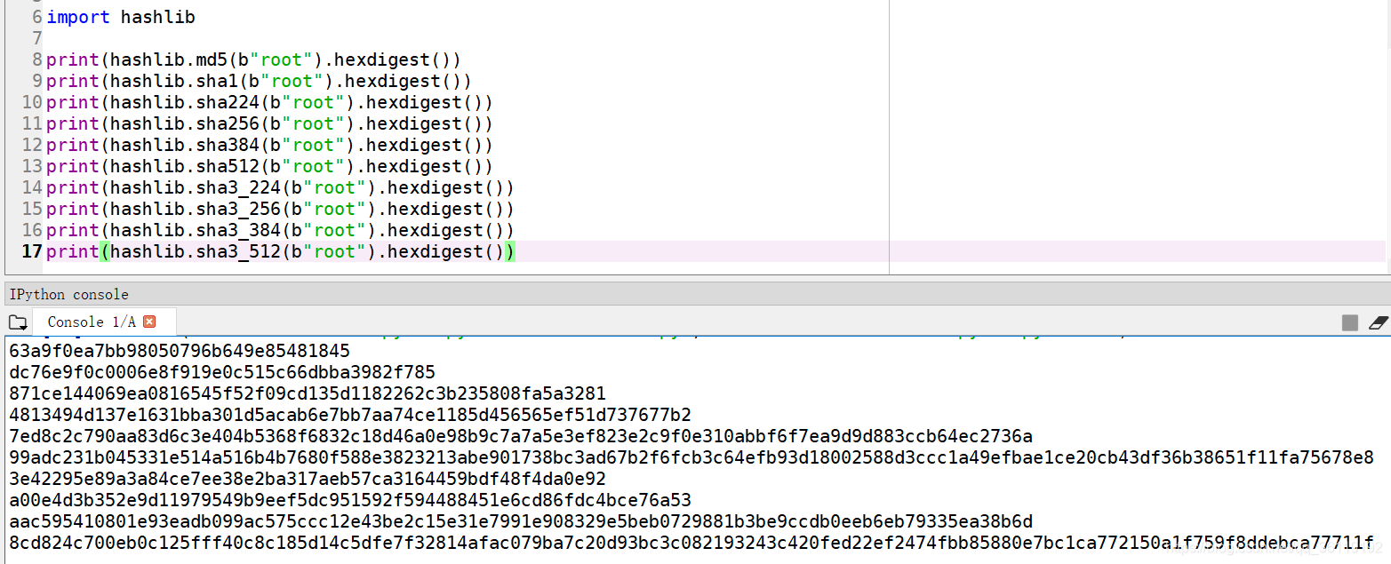This screenshot has width=1391, height=564.
Task: Click the output hash starting with dc76e9f0
Action: 222,372
